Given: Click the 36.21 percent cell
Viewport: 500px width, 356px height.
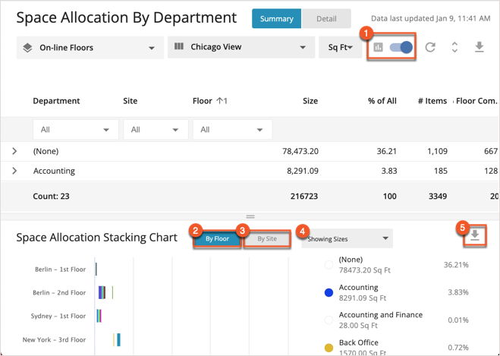Looking at the screenshot, I should (386, 151).
